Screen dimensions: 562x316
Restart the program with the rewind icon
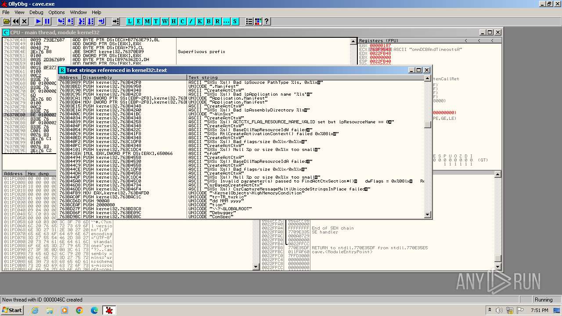coord(16,21)
